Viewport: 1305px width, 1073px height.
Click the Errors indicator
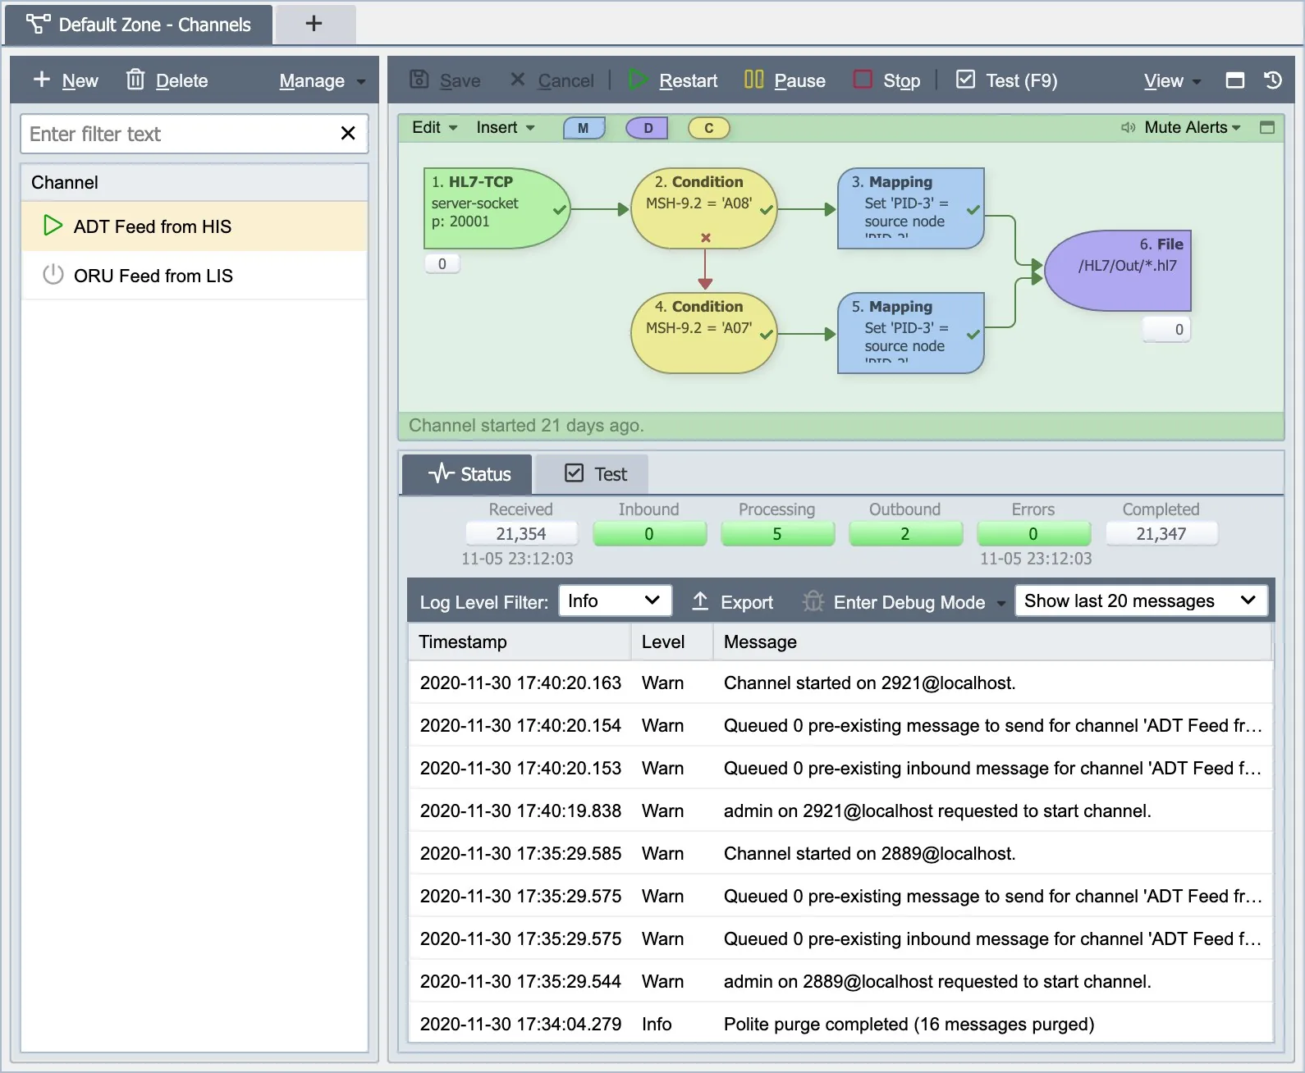pyautogui.click(x=1033, y=534)
